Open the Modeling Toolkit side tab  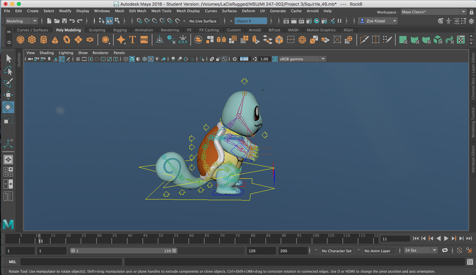coord(473,122)
